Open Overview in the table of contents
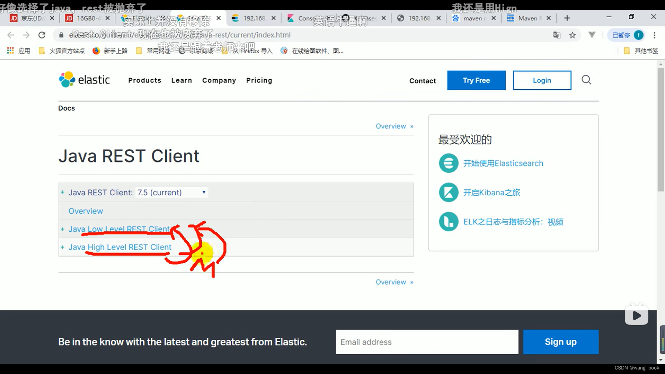Screen dimensions: 665x374 point(86,211)
